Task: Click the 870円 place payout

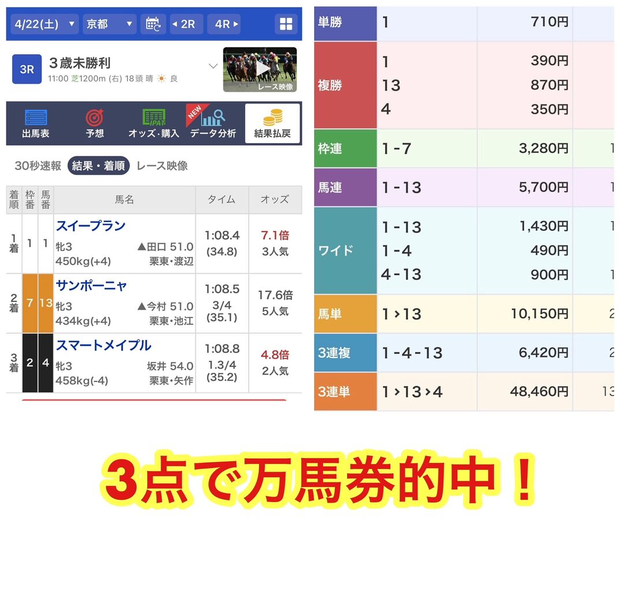Action: point(550,85)
